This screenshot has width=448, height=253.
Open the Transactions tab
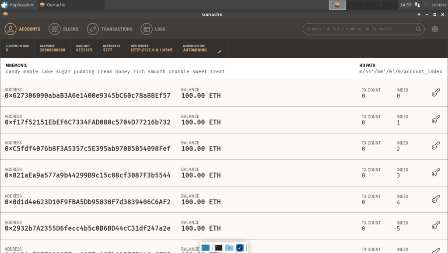(110, 29)
